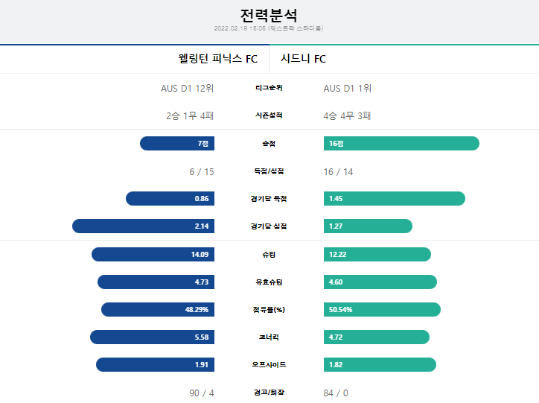Click the 4승 4무 3패 season record

pyautogui.click(x=347, y=116)
